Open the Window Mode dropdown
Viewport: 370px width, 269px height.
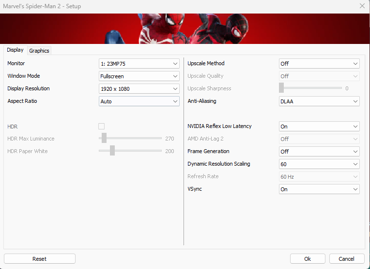[x=139, y=76]
